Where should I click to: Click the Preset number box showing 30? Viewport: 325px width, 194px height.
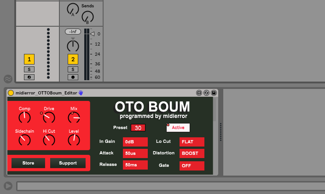(x=138, y=128)
